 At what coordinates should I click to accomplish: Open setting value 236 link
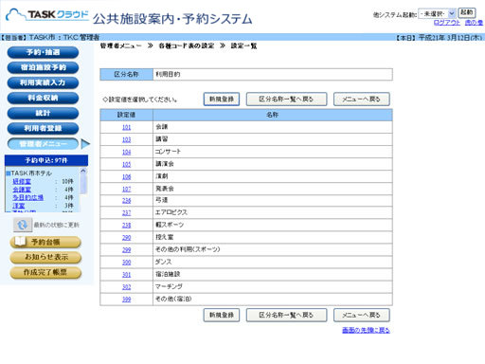pos(126,201)
